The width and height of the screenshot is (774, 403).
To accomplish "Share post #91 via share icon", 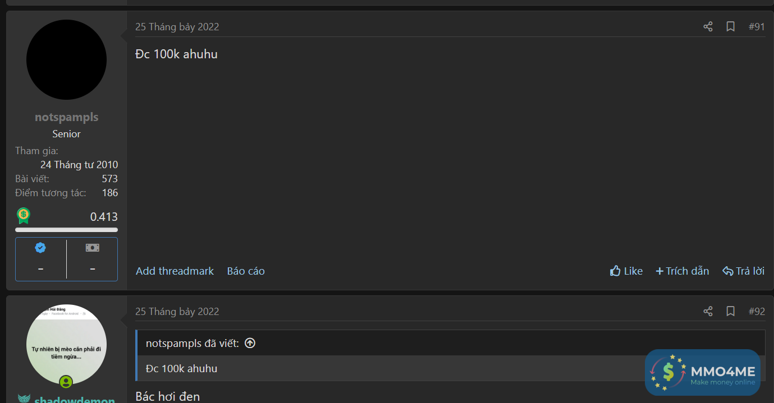I will [x=708, y=26].
